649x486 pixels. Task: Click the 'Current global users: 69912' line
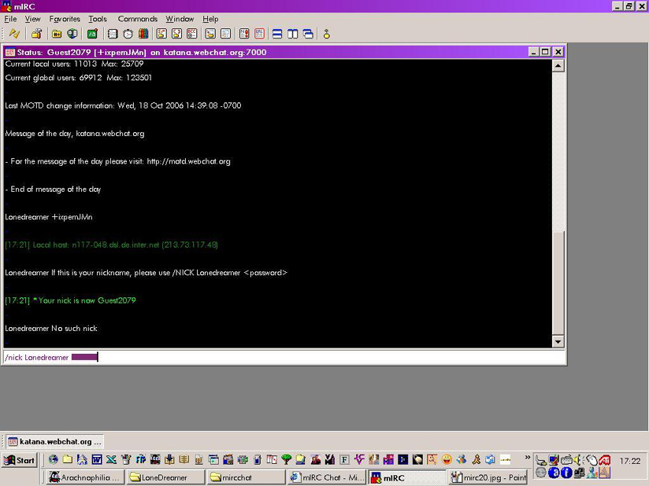coord(79,78)
